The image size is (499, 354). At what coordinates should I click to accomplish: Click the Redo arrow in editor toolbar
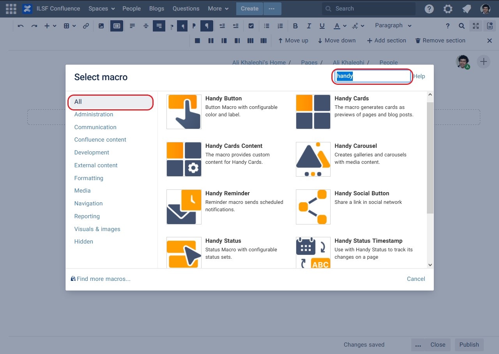[34, 26]
